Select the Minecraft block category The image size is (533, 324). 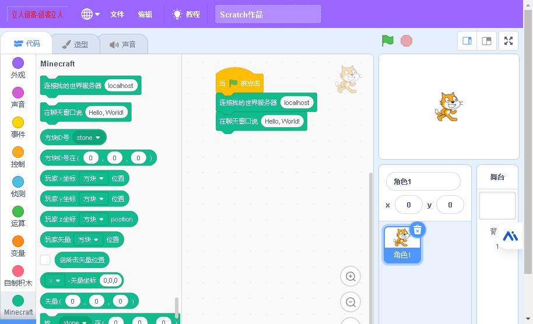(x=18, y=305)
